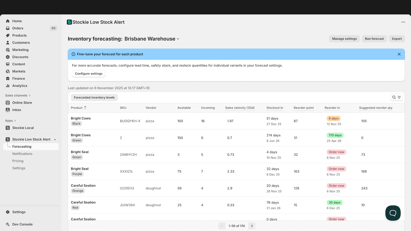
Task: Select the Forecasted inventory levels tab
Action: (94, 98)
